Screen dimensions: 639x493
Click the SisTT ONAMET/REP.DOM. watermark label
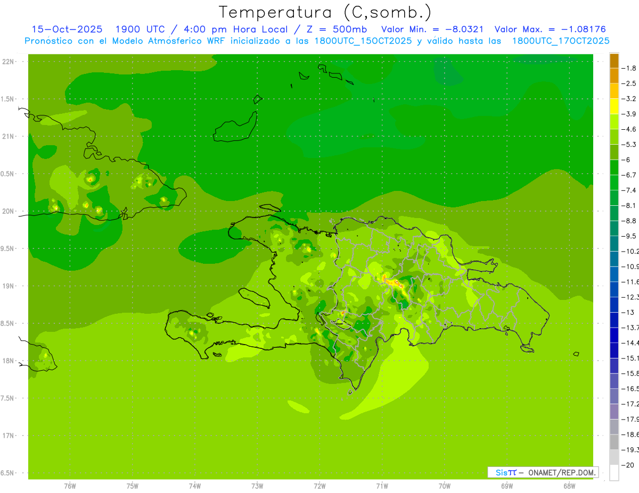(543, 472)
